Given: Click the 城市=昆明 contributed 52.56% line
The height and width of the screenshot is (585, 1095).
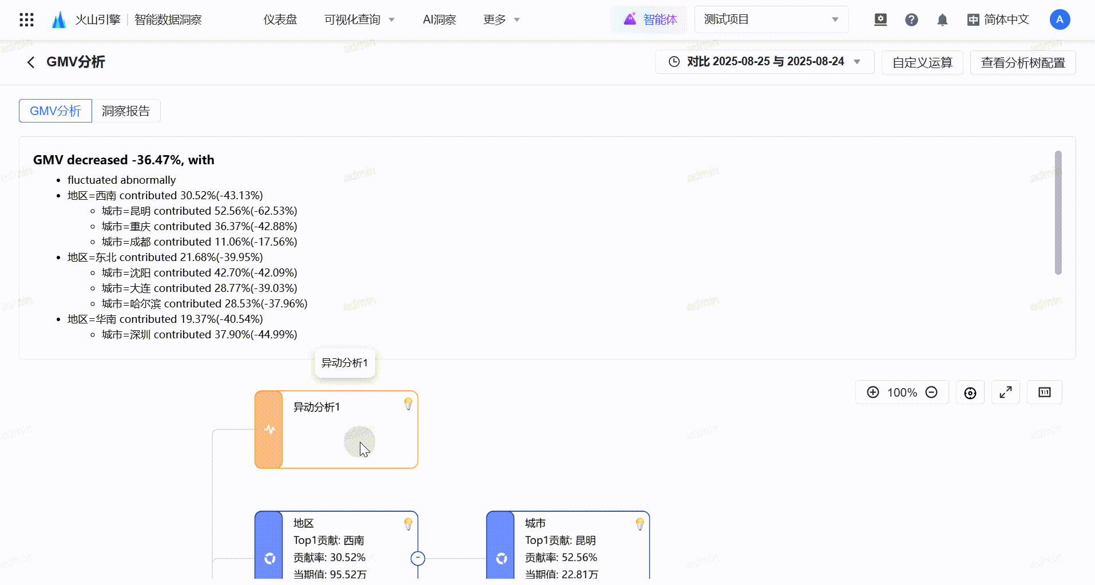Looking at the screenshot, I should point(200,211).
